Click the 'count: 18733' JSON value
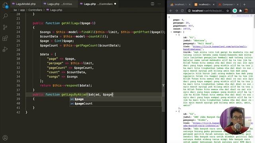Image resolution: width=255 pixels, height=143 pixels. click(x=182, y=29)
